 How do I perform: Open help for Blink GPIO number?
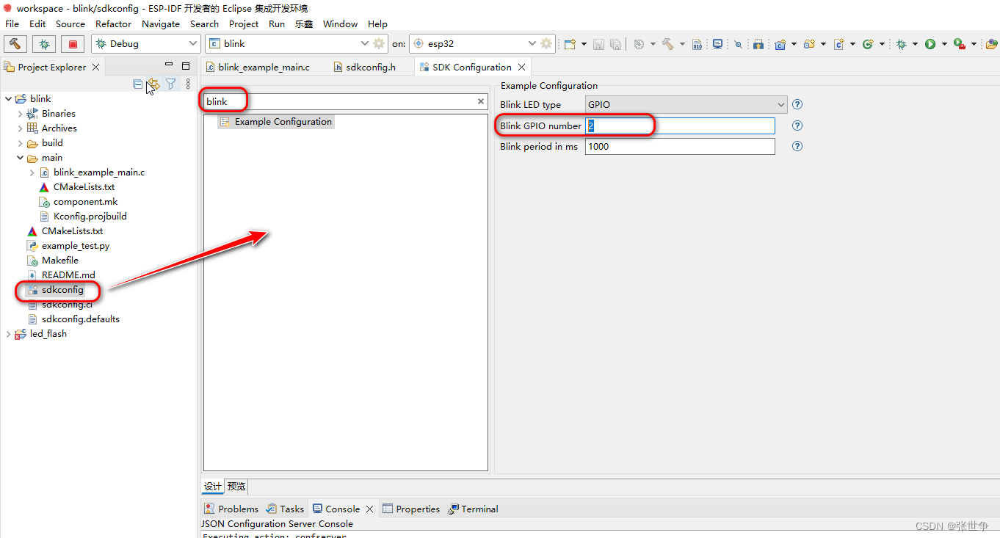tap(797, 126)
